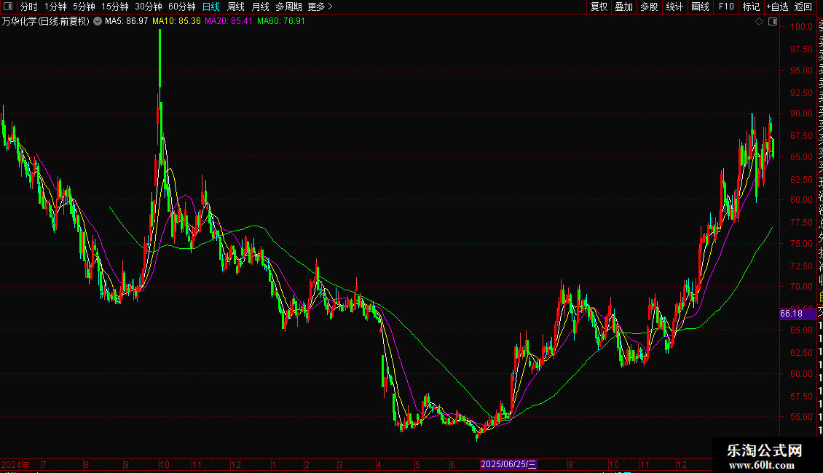The image size is (823, 473).
Task: Select the 15分钟 period tab
Action: pyautogui.click(x=115, y=7)
